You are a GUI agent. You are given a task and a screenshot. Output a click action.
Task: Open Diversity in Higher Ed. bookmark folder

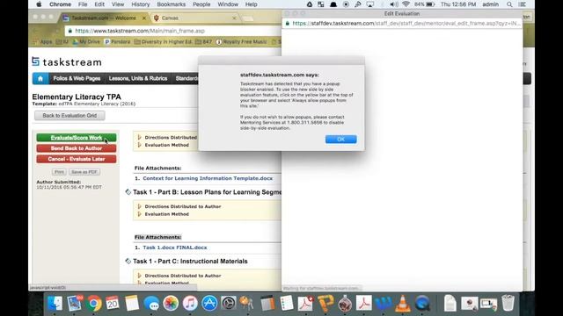(164, 42)
